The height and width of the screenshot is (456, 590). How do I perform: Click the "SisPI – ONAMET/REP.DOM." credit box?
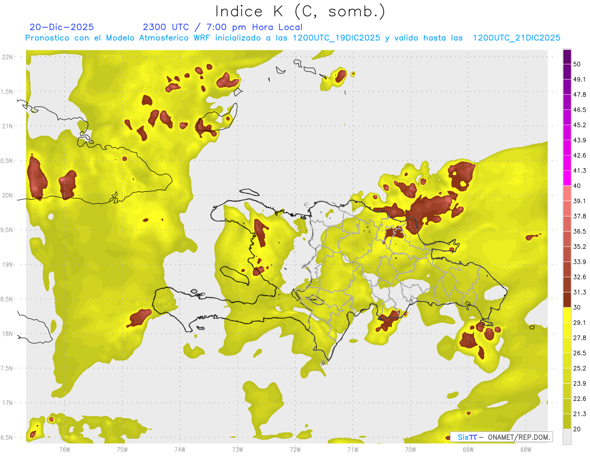coord(501,437)
